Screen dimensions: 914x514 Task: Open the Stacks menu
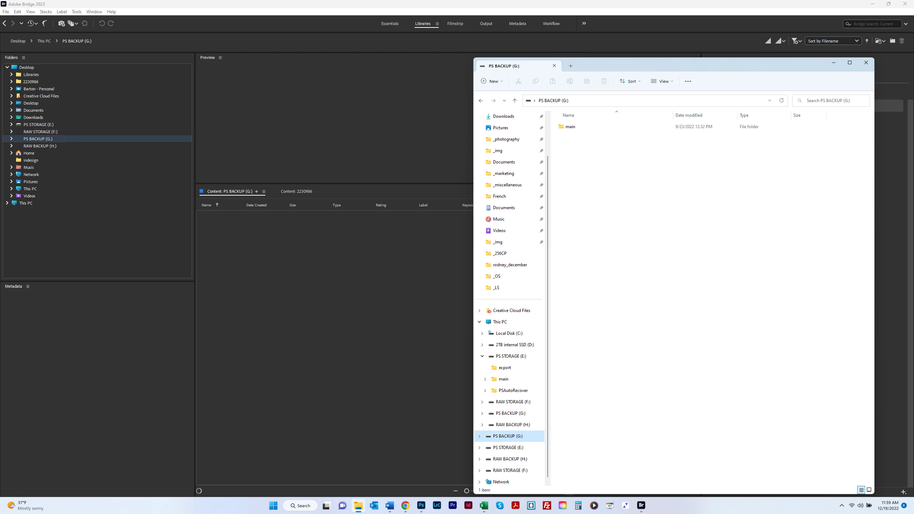click(x=46, y=12)
